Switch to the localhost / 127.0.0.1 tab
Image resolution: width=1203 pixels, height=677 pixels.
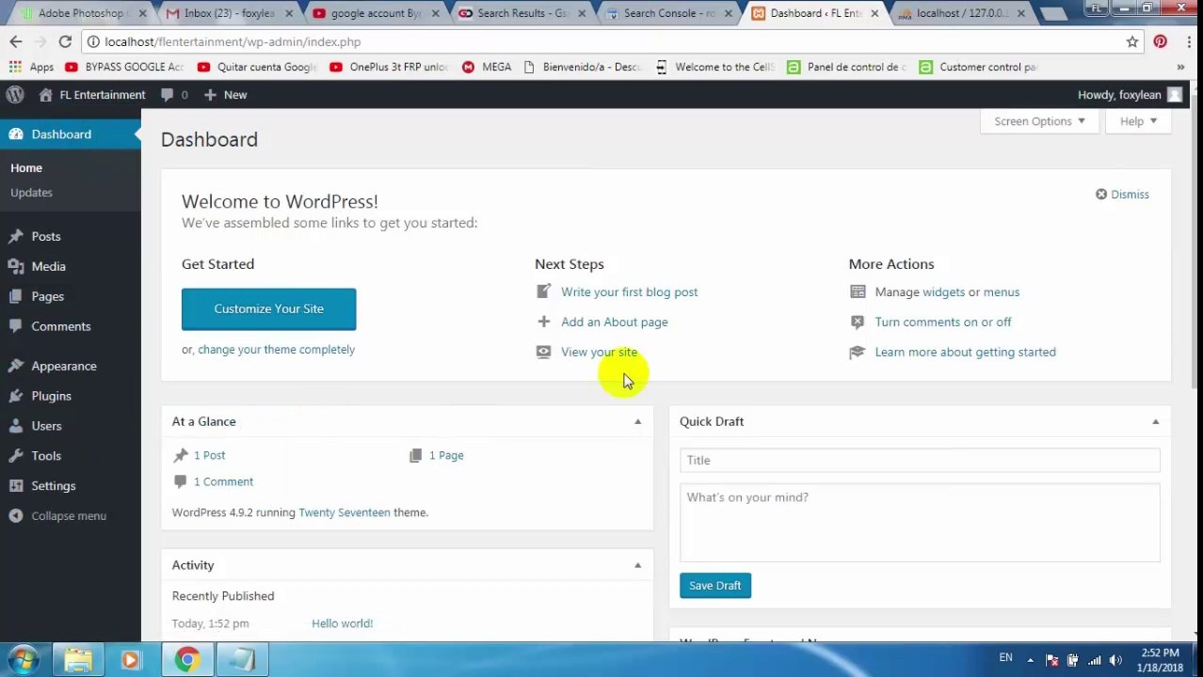pos(960,14)
